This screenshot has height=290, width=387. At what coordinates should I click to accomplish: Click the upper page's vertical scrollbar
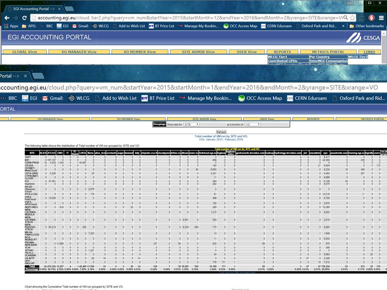point(383,49)
